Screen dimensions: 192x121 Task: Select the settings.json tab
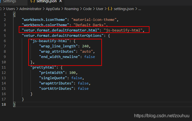pyautogui.click(x=46, y=1)
